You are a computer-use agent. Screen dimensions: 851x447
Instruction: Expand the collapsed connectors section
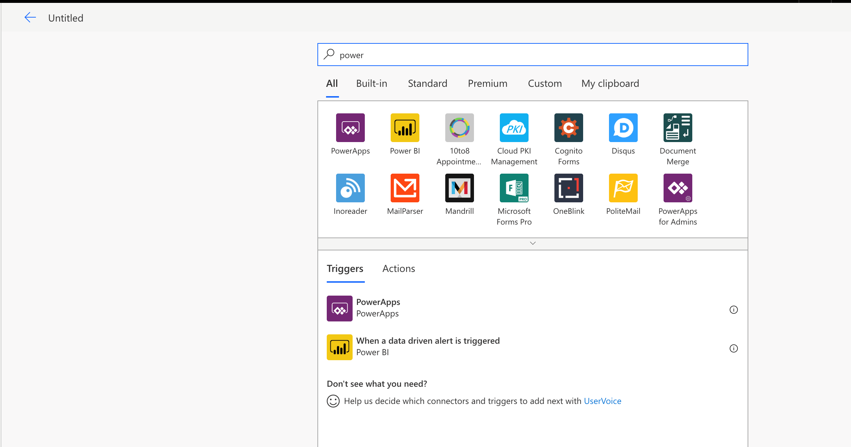click(533, 243)
